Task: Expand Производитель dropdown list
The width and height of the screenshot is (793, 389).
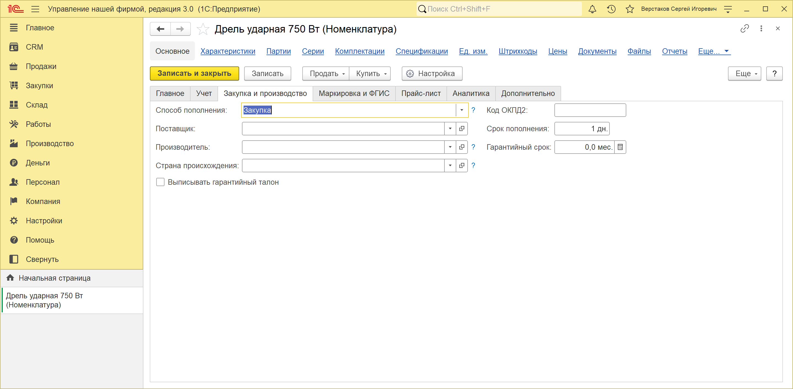Action: tap(450, 147)
